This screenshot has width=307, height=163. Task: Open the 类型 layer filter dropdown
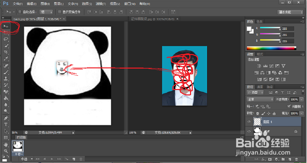click(255, 92)
